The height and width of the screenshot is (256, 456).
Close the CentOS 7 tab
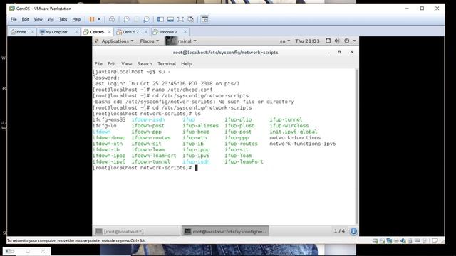point(145,32)
